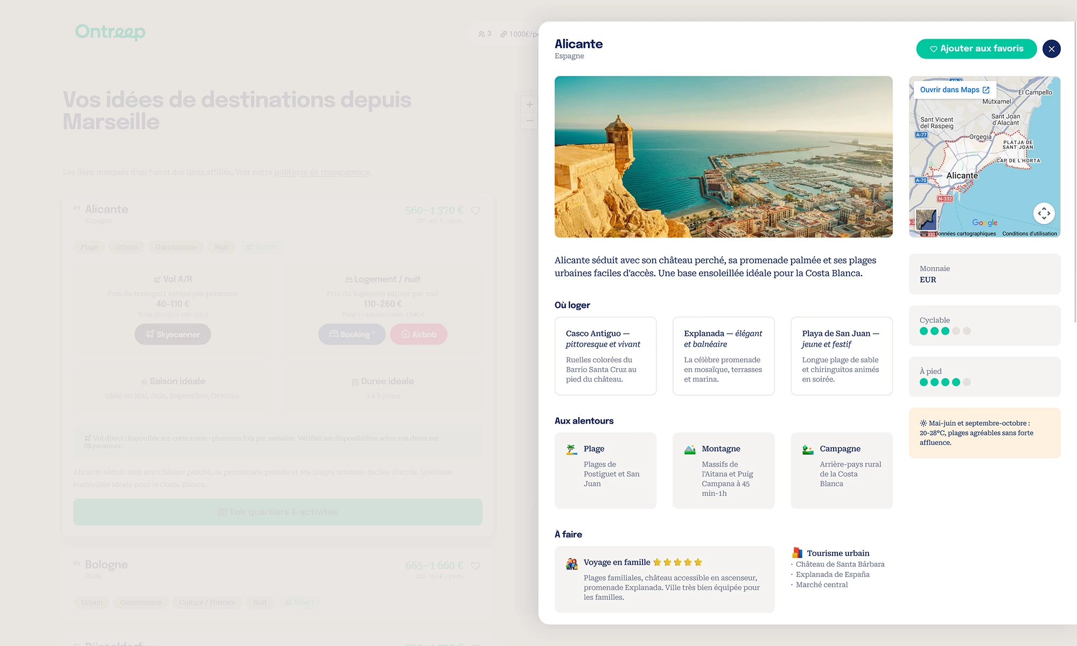Open Conditions d'utilisation link on map
This screenshot has height=646, width=1077.
click(x=1030, y=234)
